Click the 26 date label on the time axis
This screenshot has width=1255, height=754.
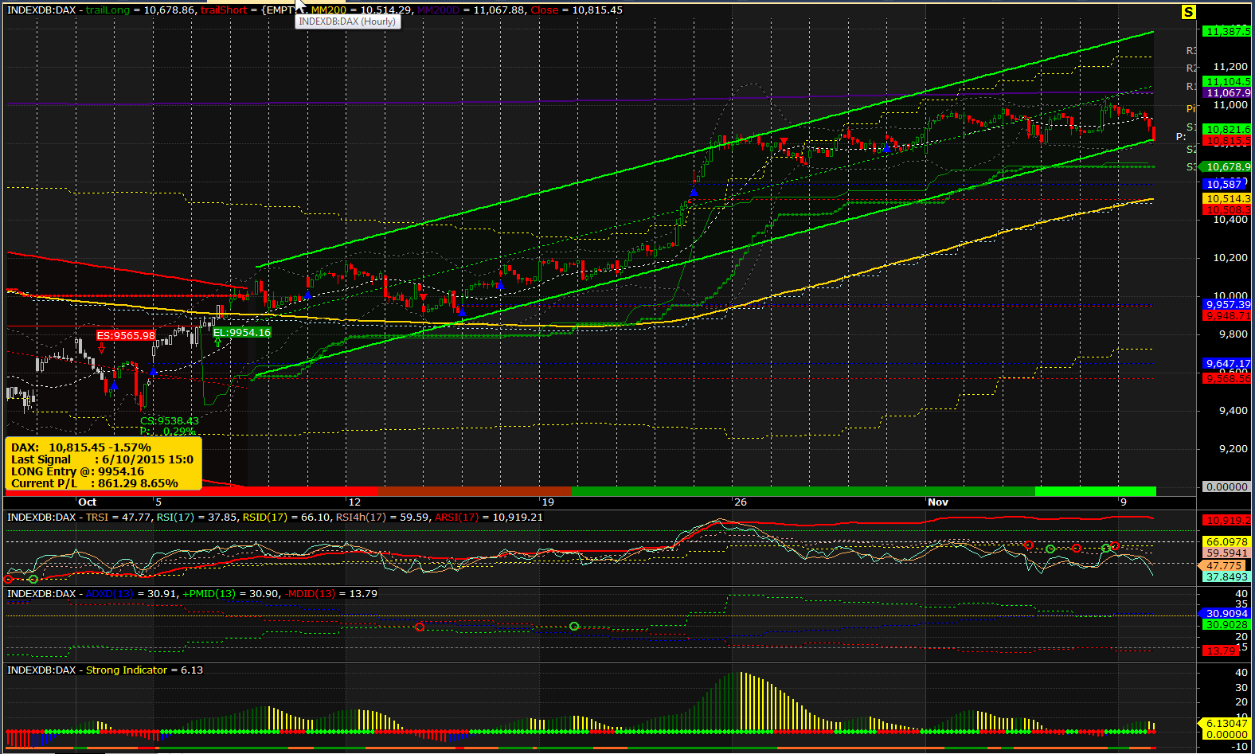pyautogui.click(x=741, y=502)
